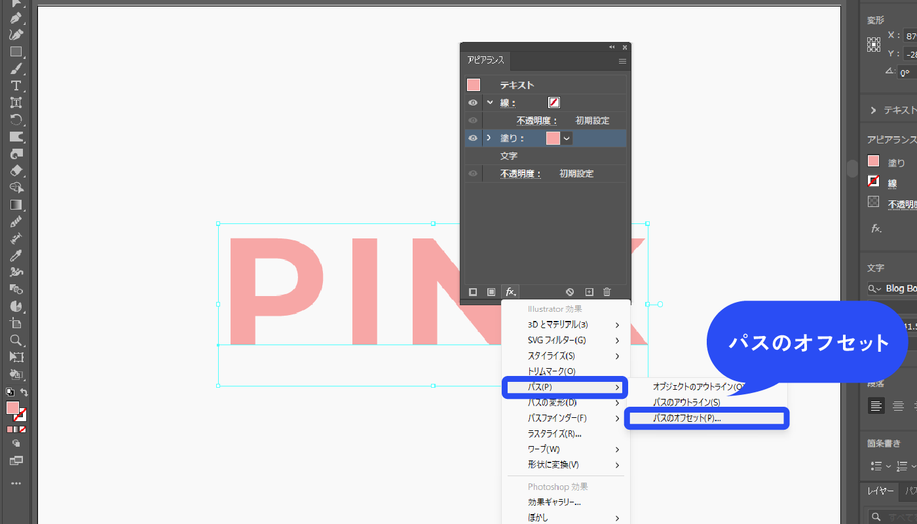Toggle visibility of the 線 stroke row
This screenshot has height=524, width=917.
[473, 103]
